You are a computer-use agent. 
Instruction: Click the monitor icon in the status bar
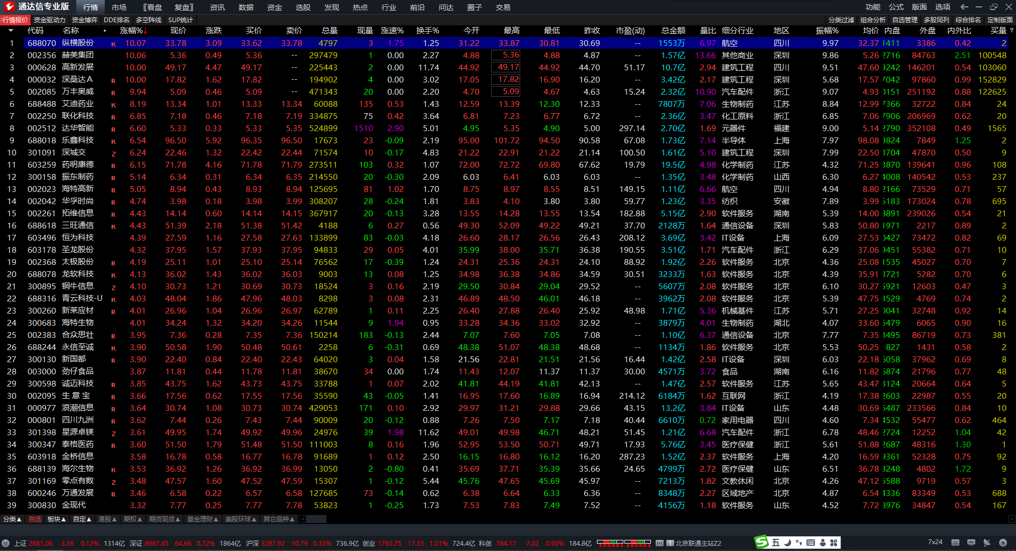coord(971,543)
